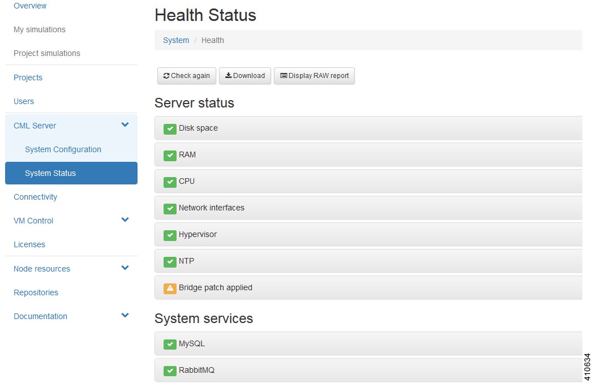Click the green status icon next to RAM
592x383 pixels.
click(x=170, y=155)
